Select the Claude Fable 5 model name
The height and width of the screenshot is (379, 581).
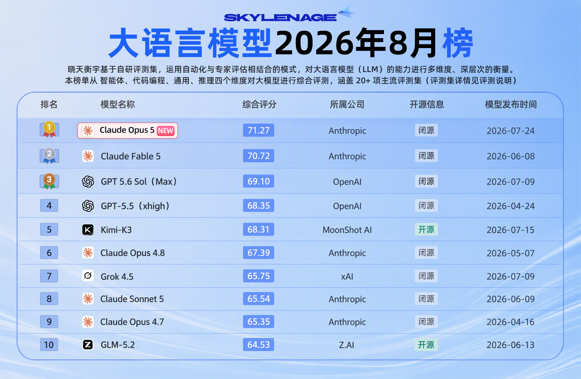131,156
